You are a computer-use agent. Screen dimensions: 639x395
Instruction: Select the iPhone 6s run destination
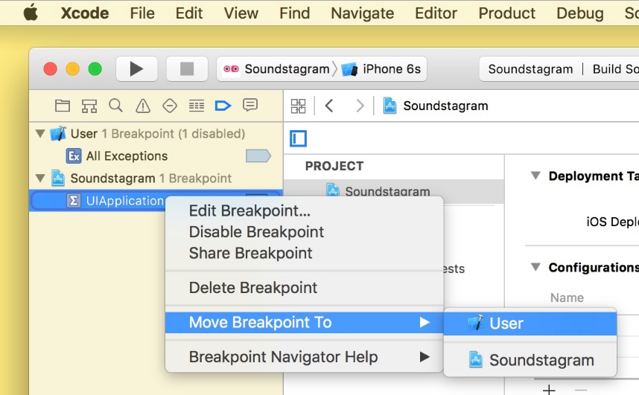tap(381, 69)
